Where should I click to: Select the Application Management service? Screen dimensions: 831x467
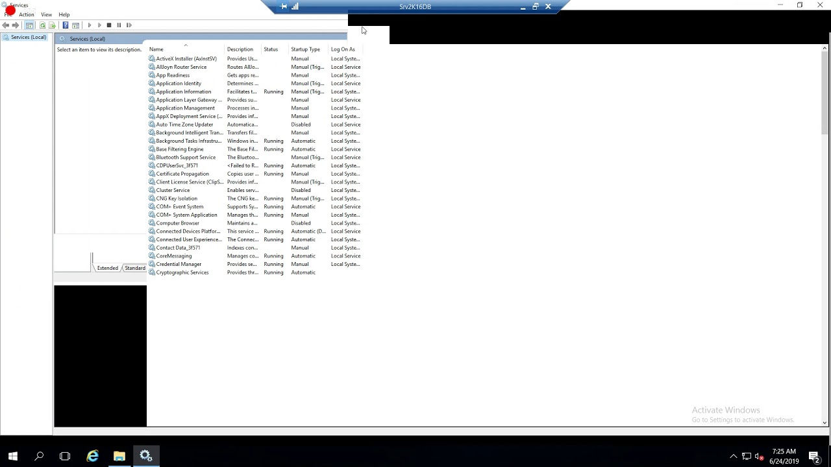point(254,108)
